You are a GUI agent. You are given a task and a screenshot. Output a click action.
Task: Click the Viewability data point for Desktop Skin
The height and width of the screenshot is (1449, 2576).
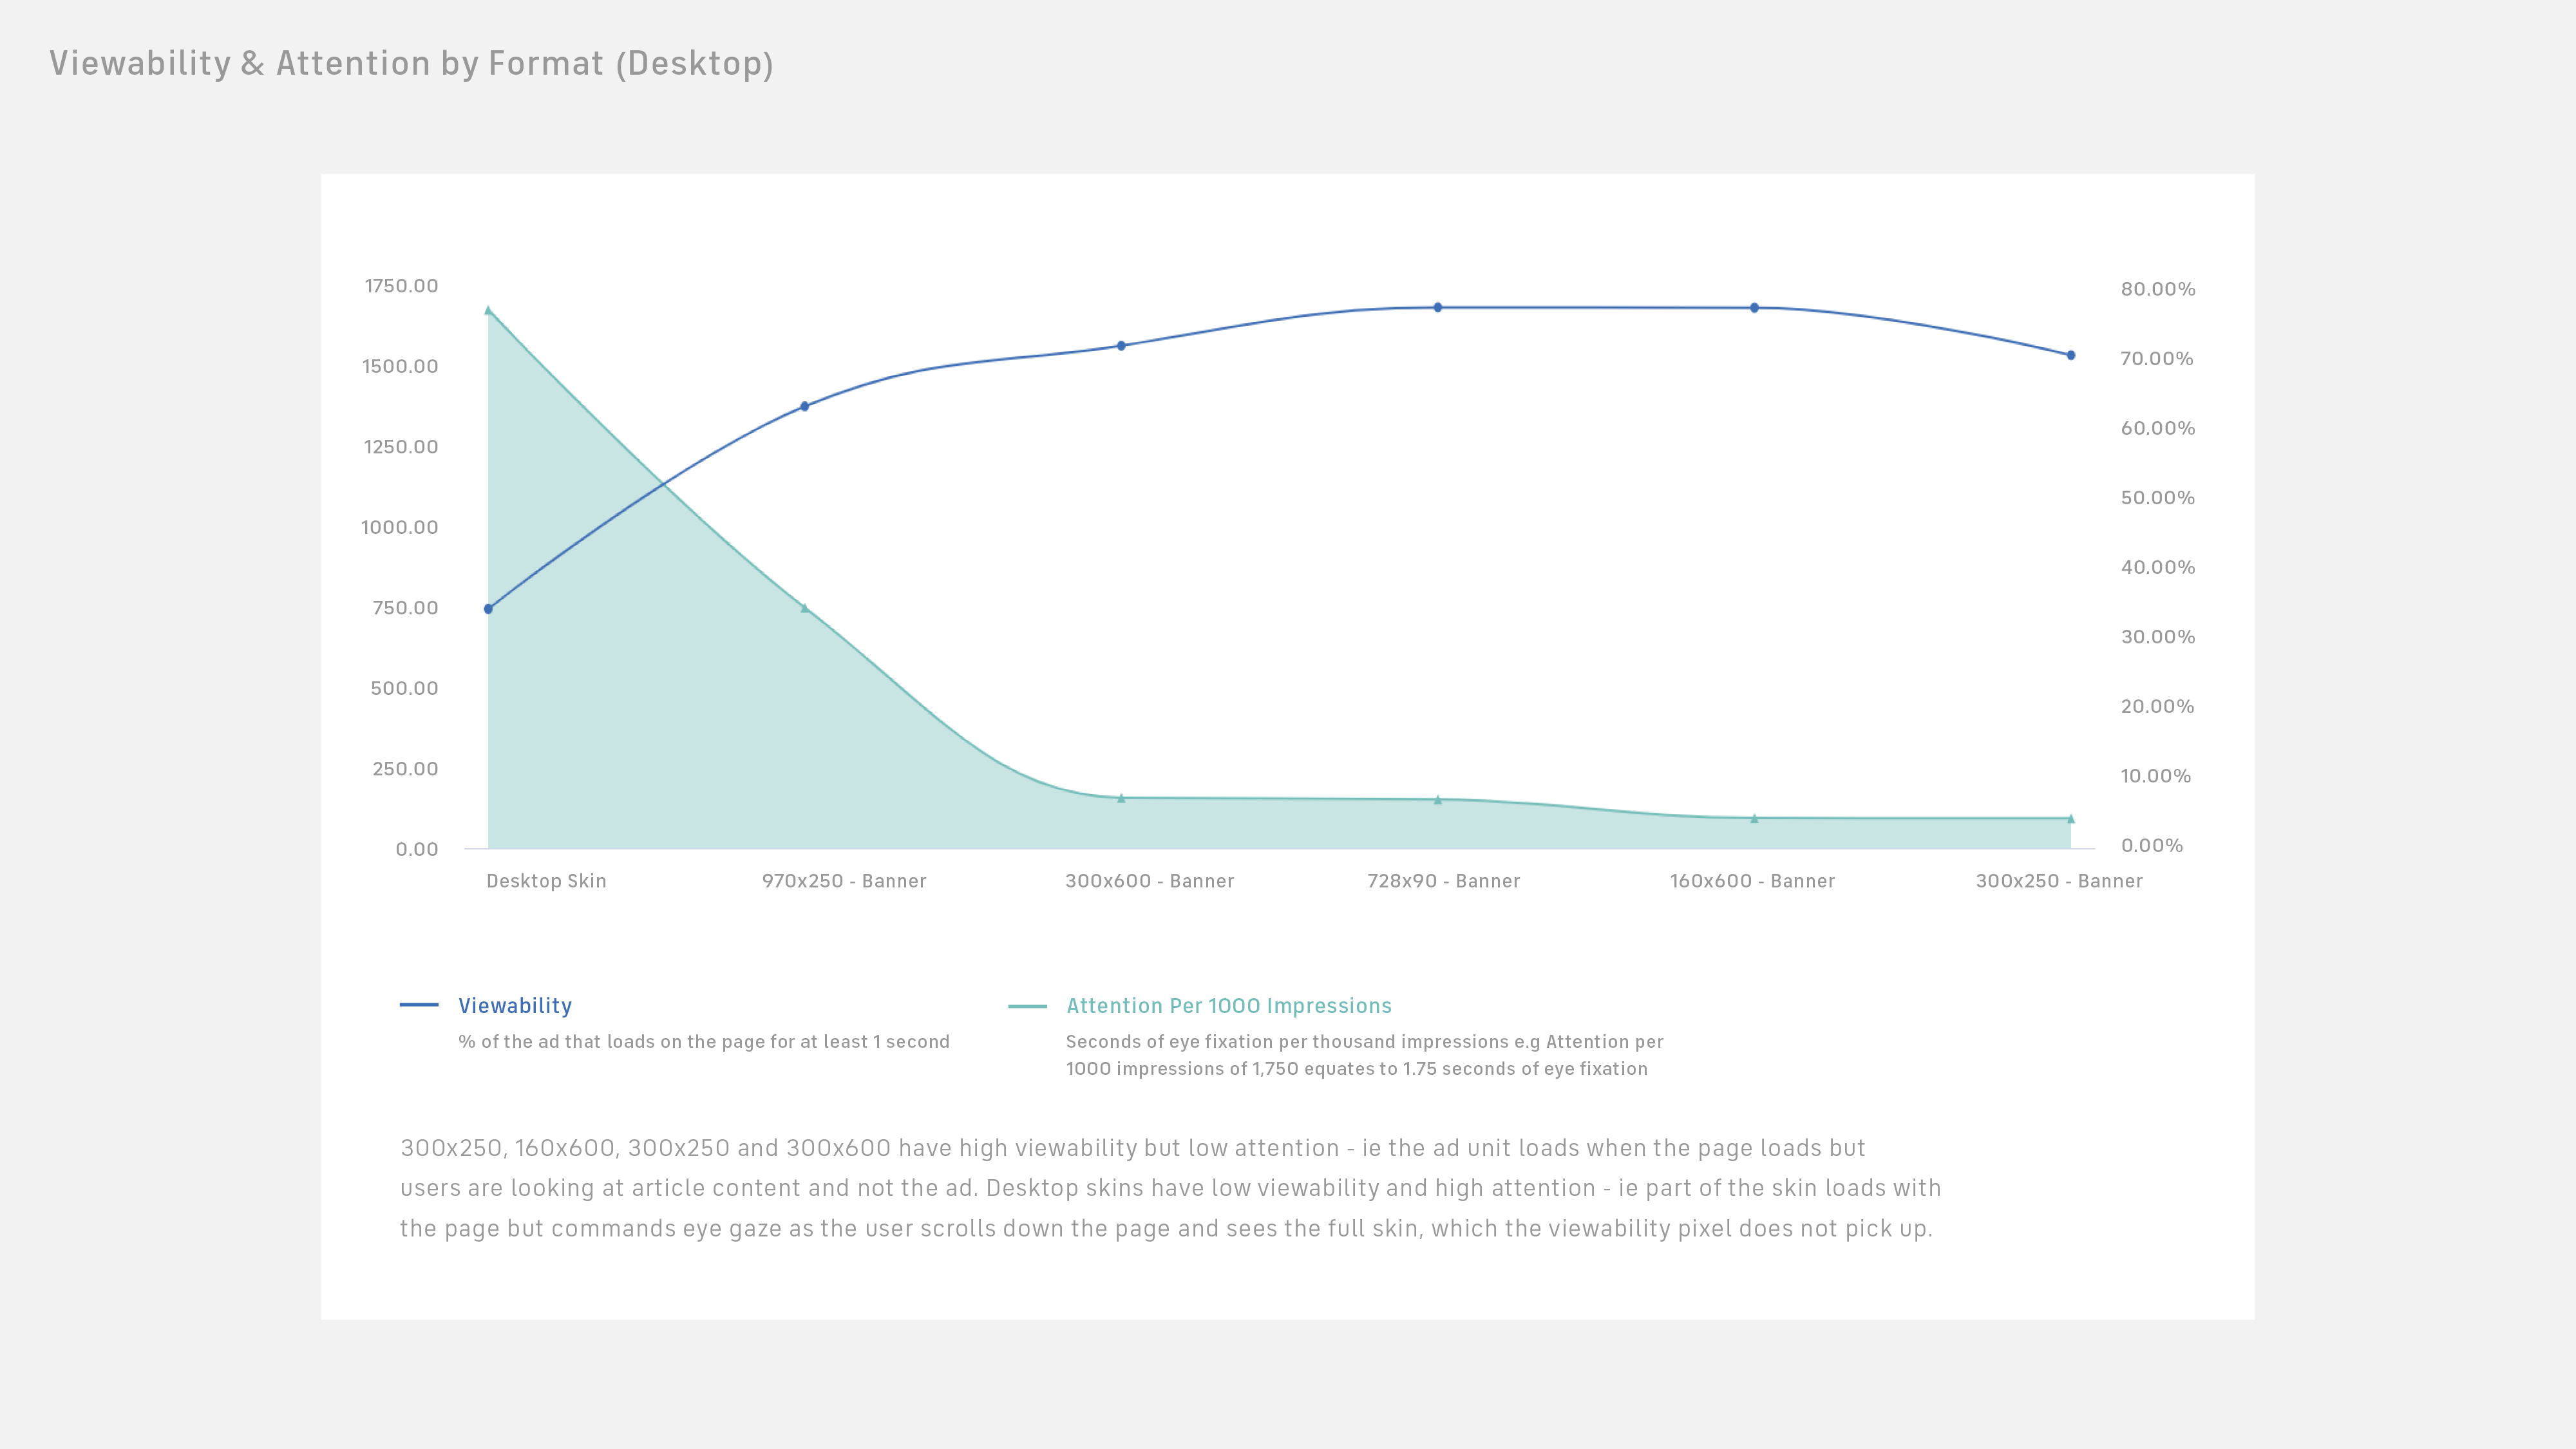[x=488, y=609]
